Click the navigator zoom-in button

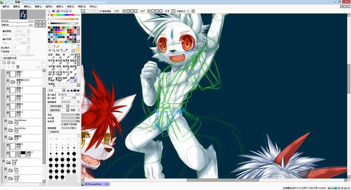click(40, 22)
